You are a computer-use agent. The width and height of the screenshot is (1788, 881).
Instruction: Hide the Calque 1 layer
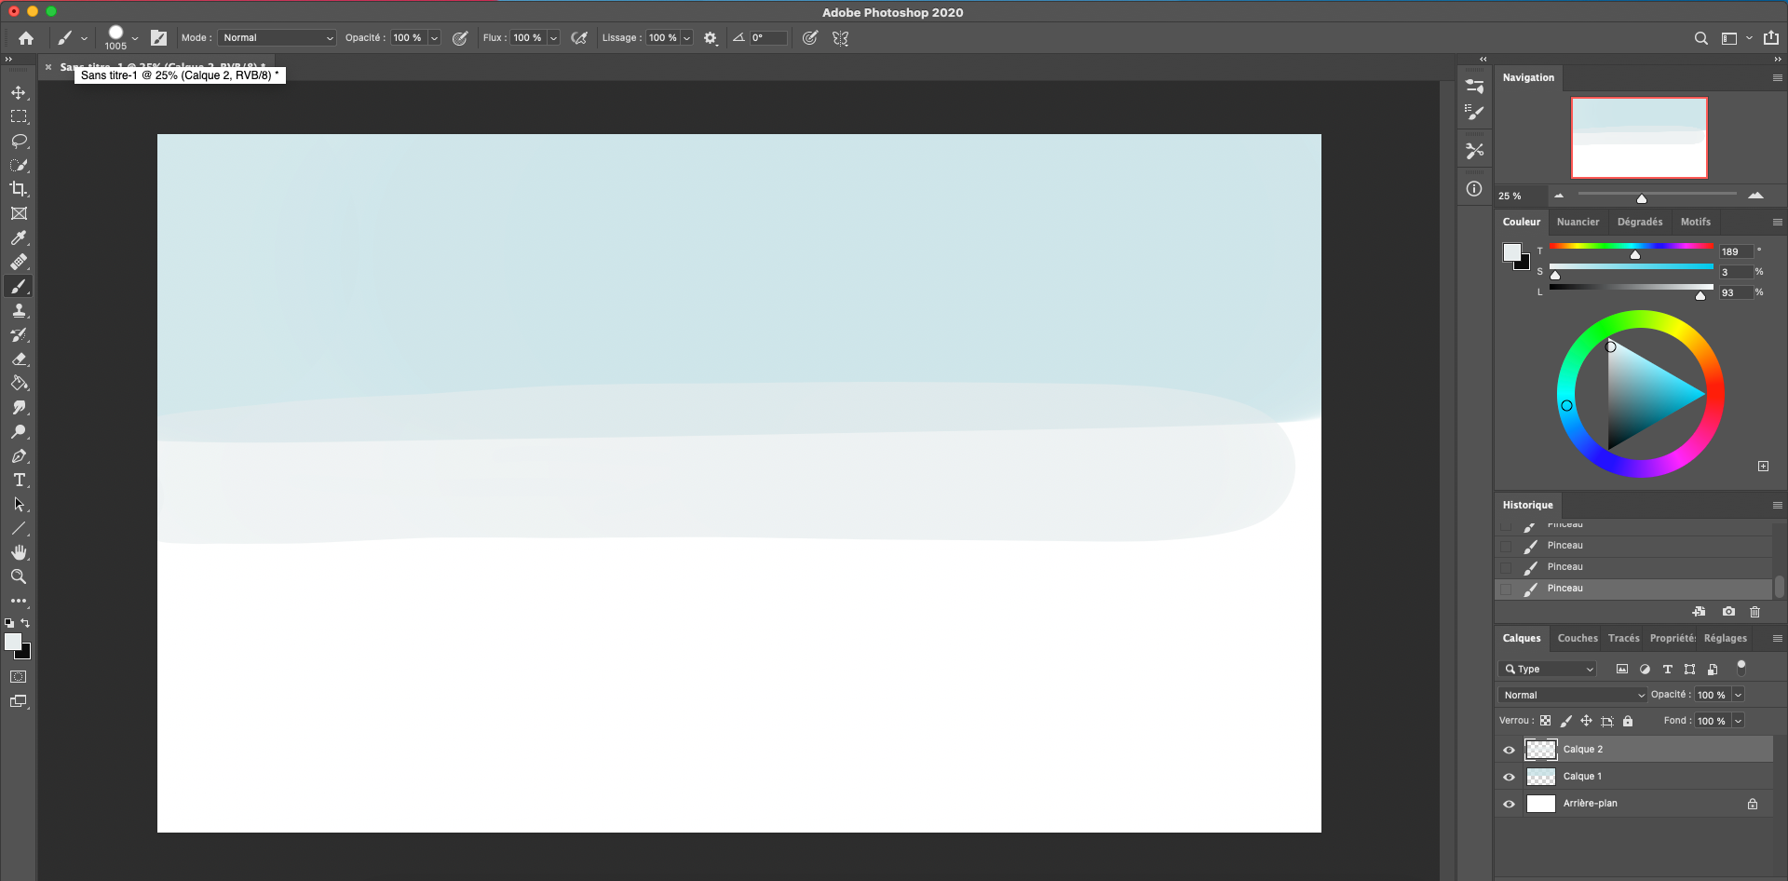click(x=1509, y=777)
